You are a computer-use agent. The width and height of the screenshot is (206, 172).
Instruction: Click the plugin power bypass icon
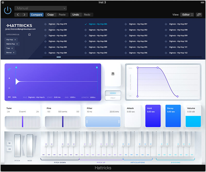click(x=8, y=11)
